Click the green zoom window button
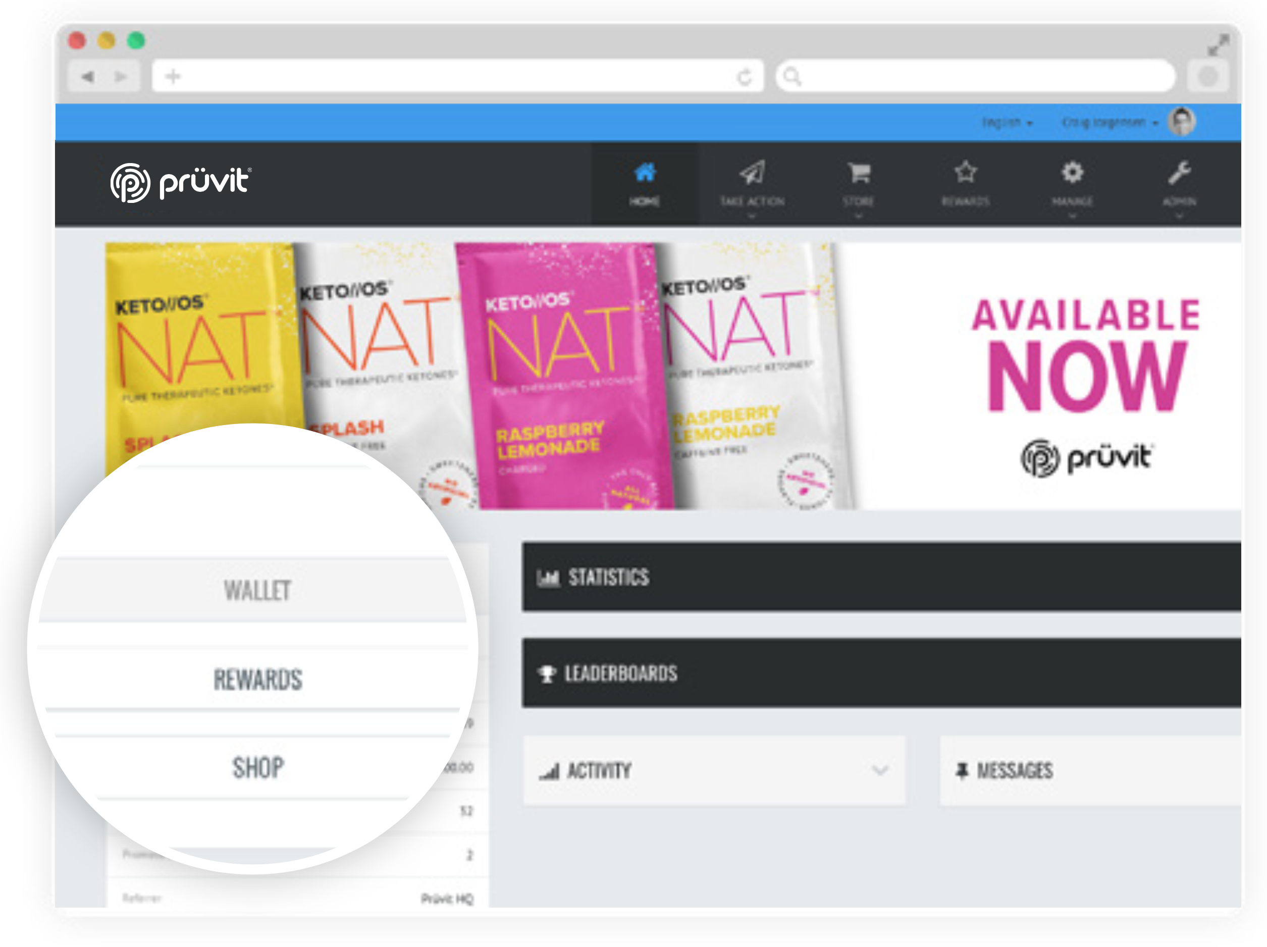1267x947 pixels. [x=136, y=41]
